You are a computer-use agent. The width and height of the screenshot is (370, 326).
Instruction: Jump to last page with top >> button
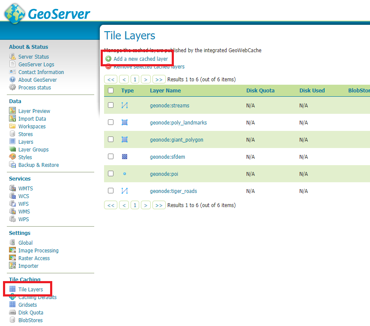(159, 80)
